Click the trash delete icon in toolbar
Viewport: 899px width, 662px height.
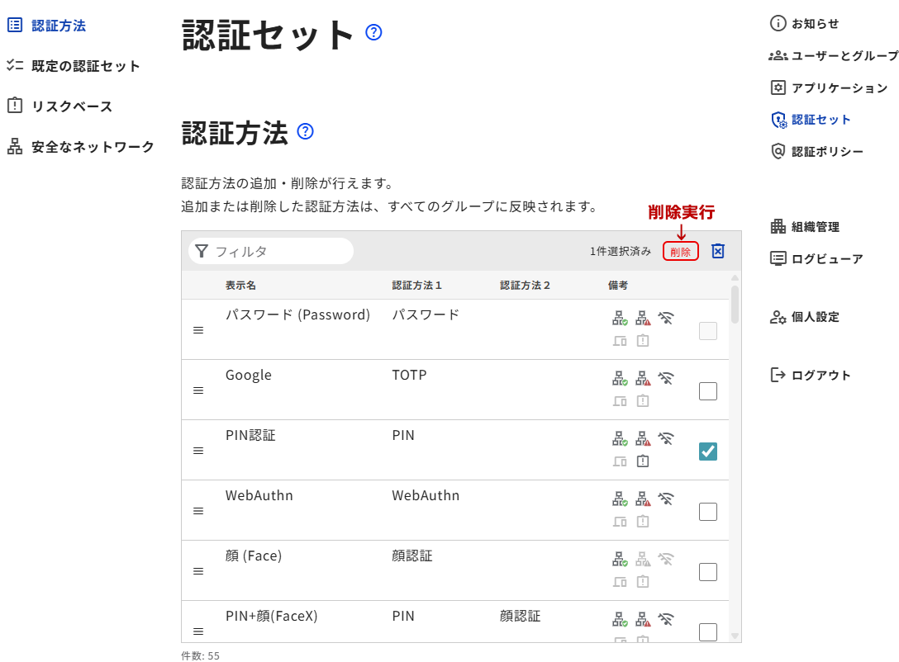(x=717, y=251)
